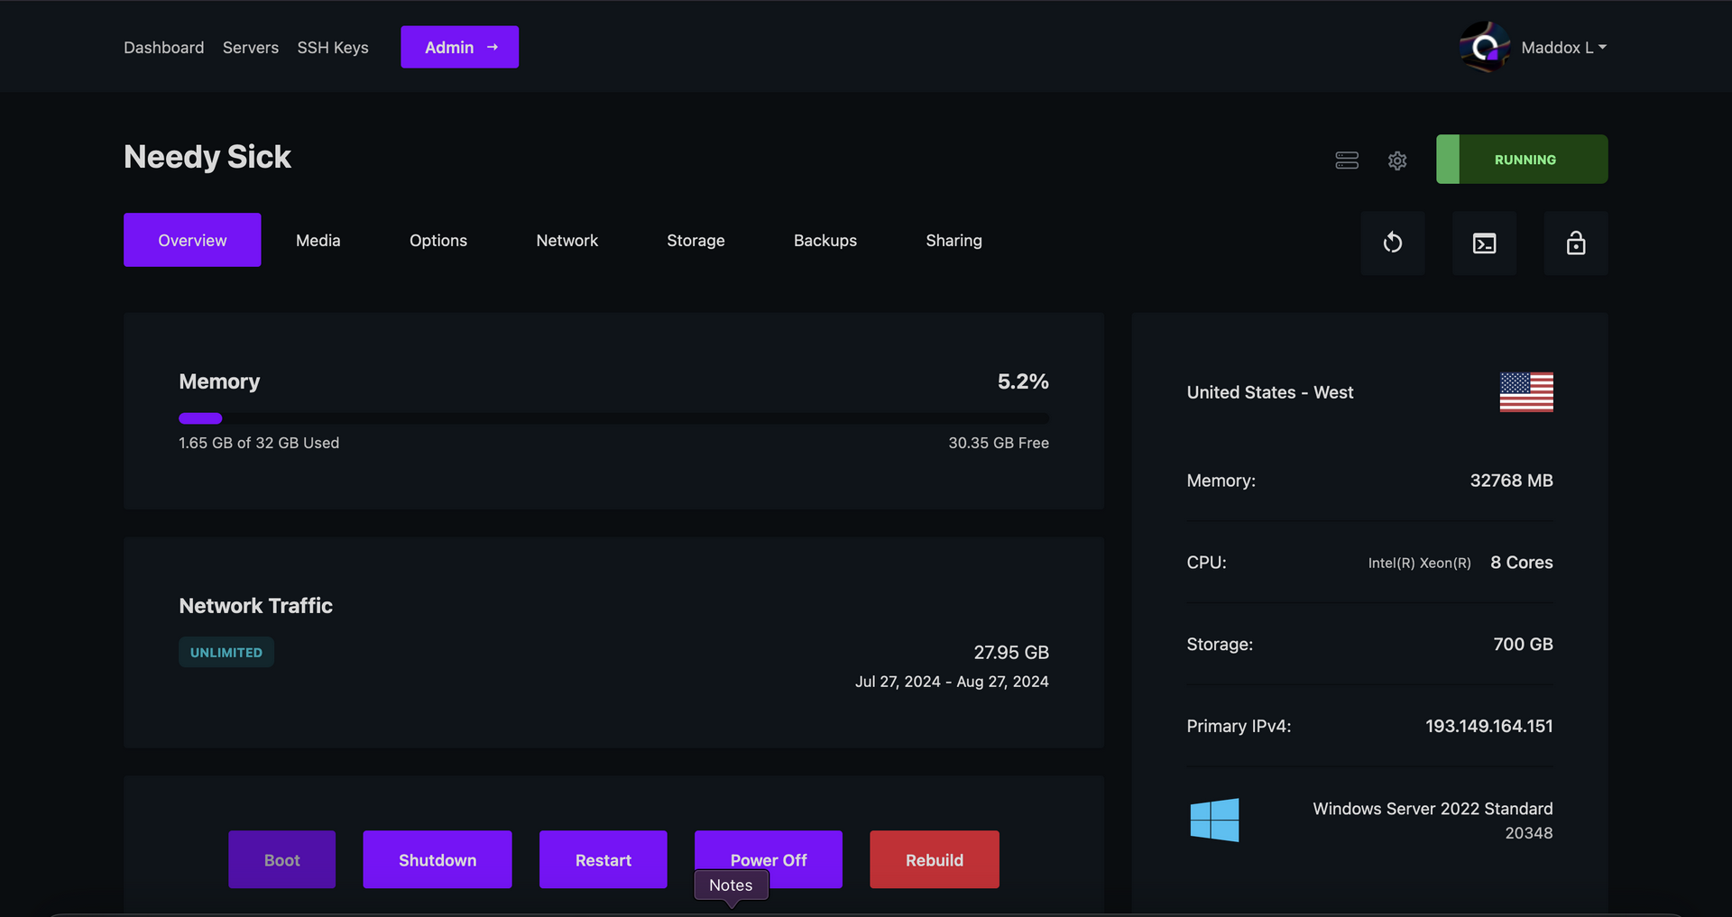Open SSH Keys page

[333, 48]
